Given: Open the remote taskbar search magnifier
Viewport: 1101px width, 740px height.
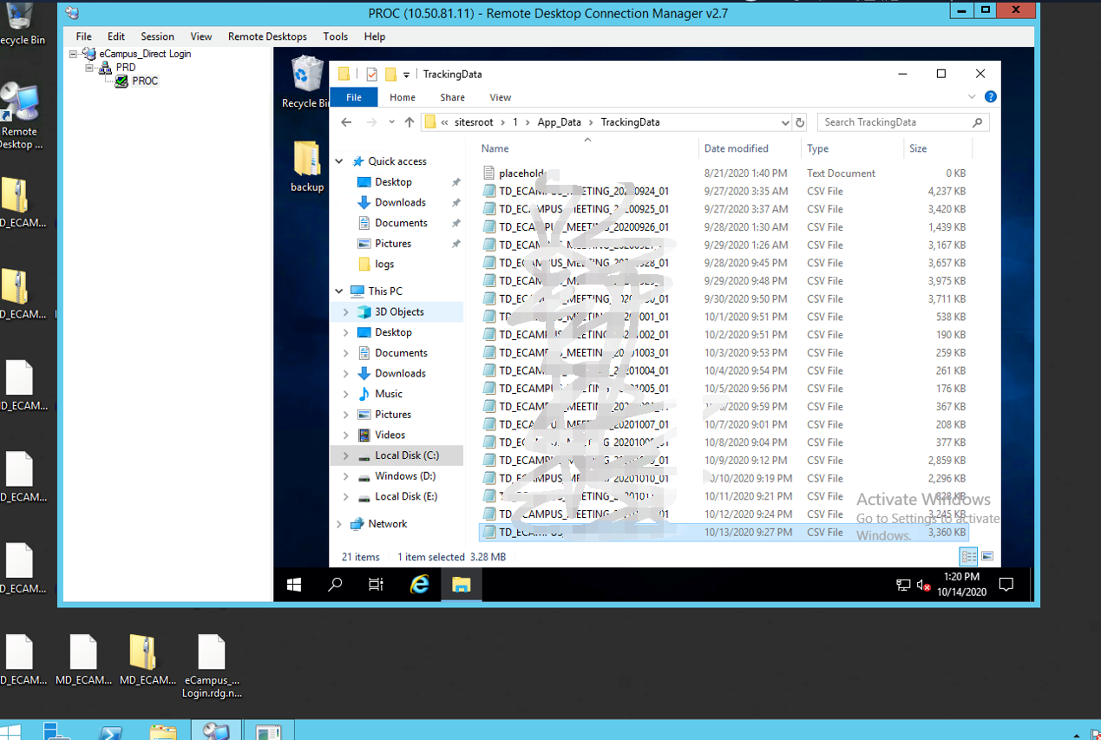Looking at the screenshot, I should pyautogui.click(x=335, y=585).
